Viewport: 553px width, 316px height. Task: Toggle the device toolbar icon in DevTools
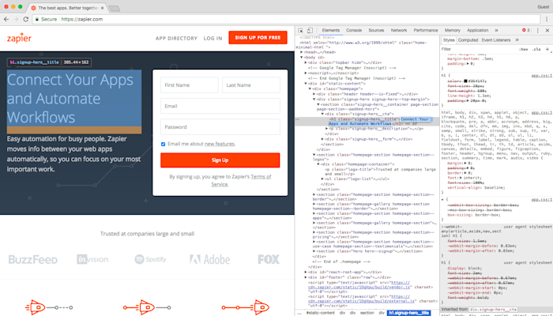coord(310,31)
